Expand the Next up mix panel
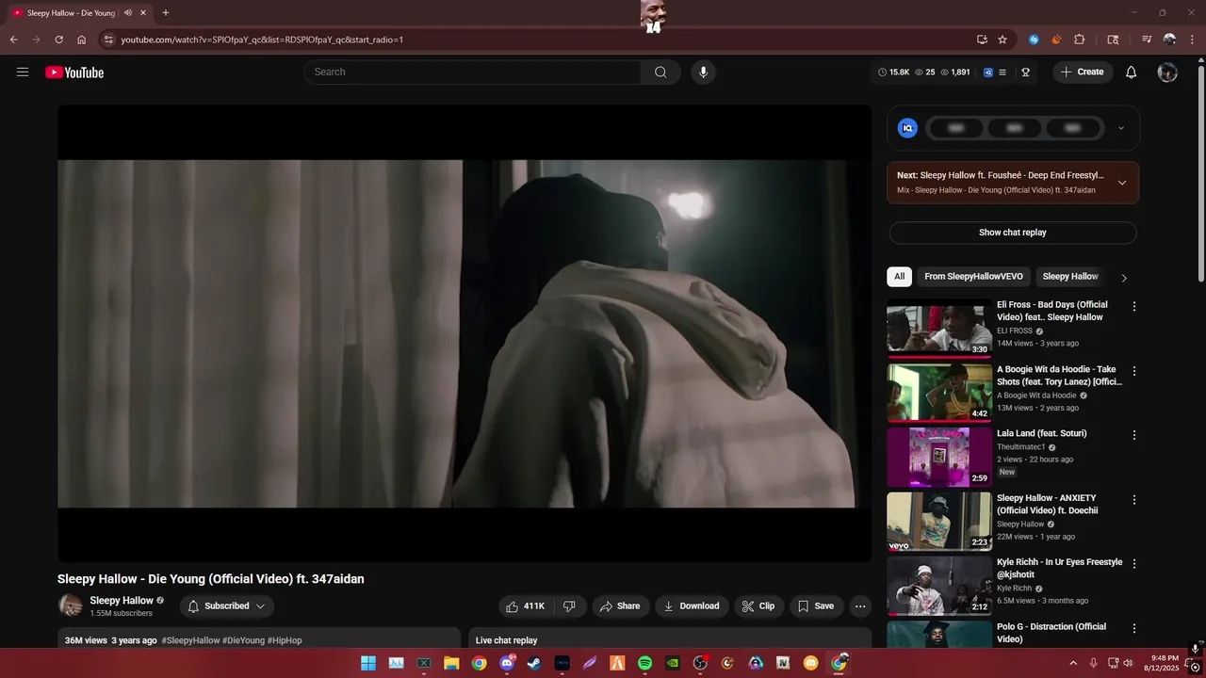The image size is (1206, 678). click(x=1121, y=183)
